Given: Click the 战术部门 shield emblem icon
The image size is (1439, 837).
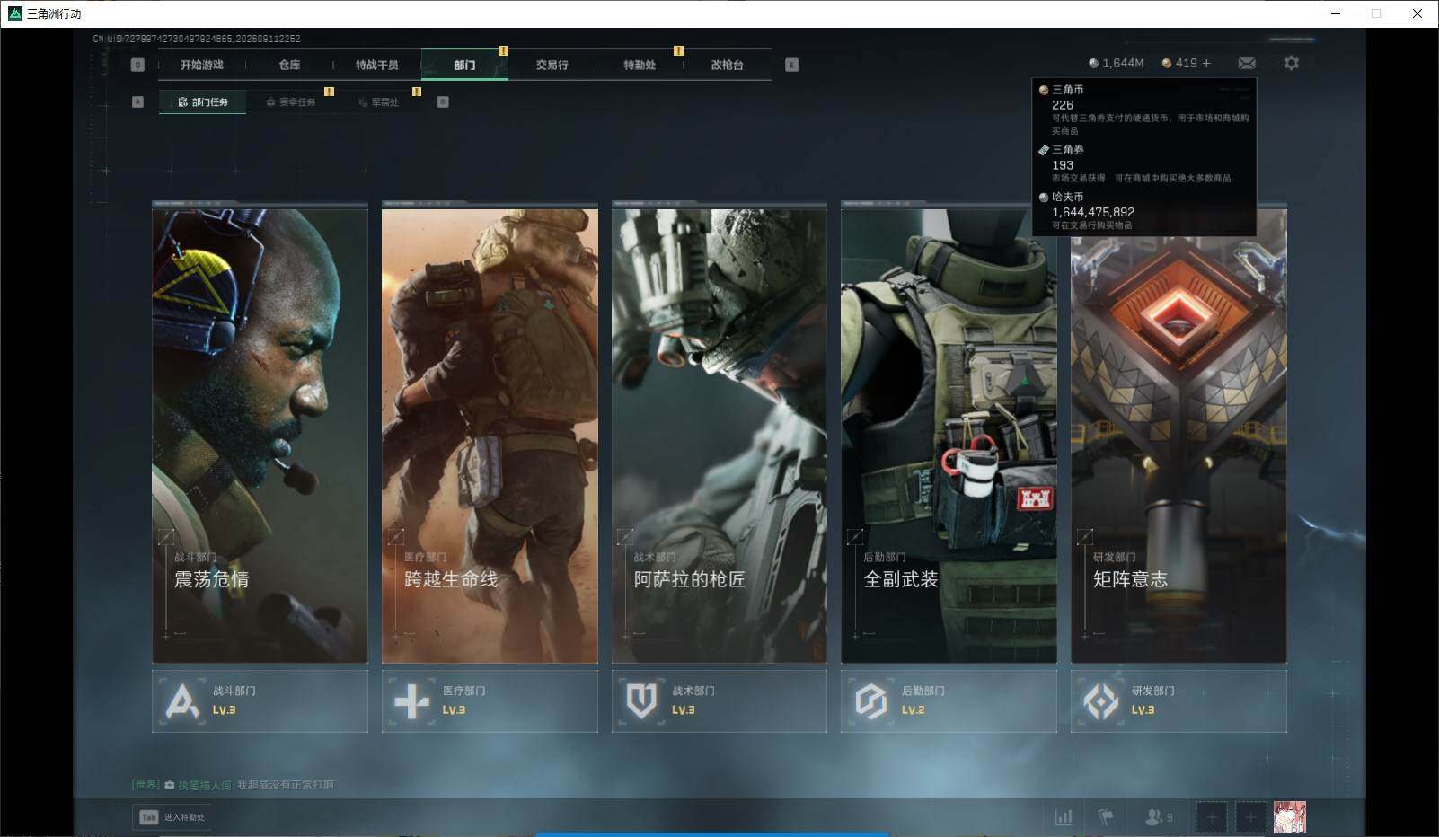Looking at the screenshot, I should point(641,701).
